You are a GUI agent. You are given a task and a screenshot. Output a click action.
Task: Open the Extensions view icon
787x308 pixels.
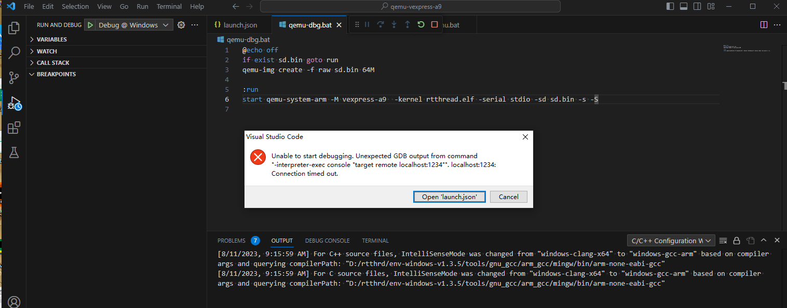tap(14, 128)
